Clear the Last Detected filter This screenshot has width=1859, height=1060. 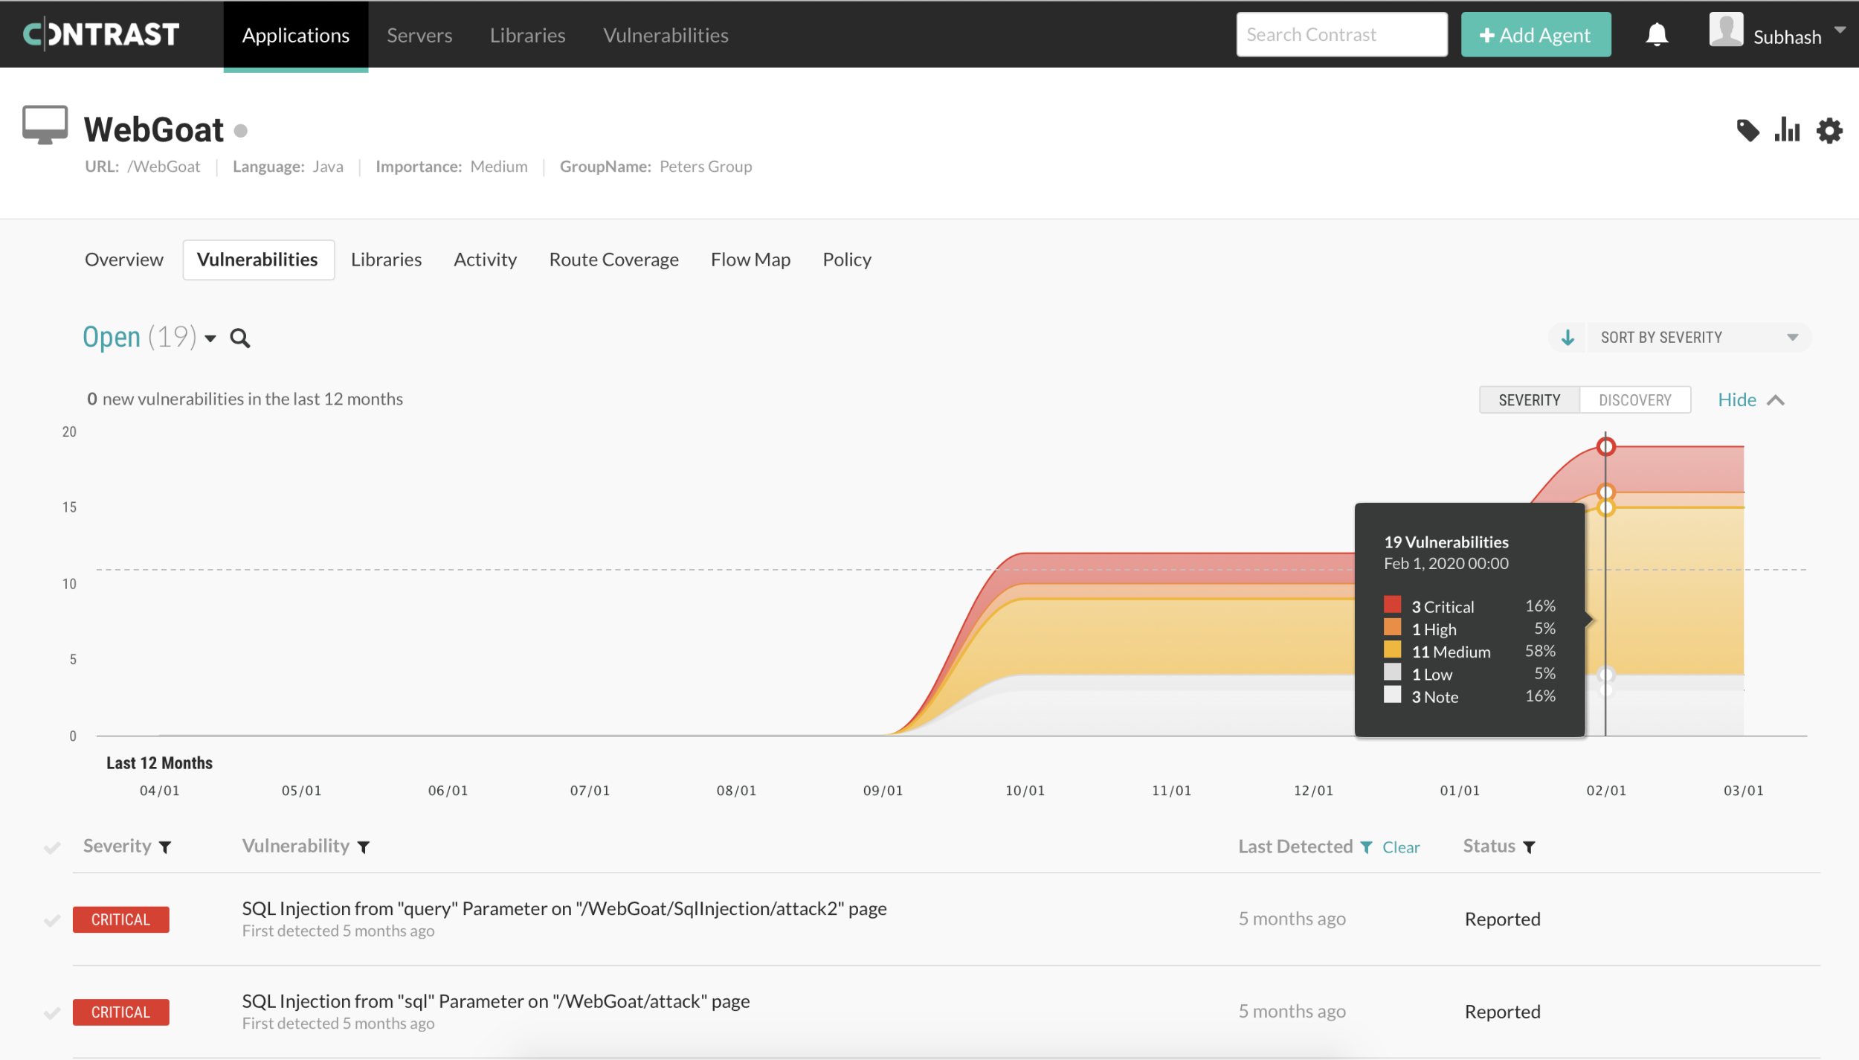[x=1401, y=847]
